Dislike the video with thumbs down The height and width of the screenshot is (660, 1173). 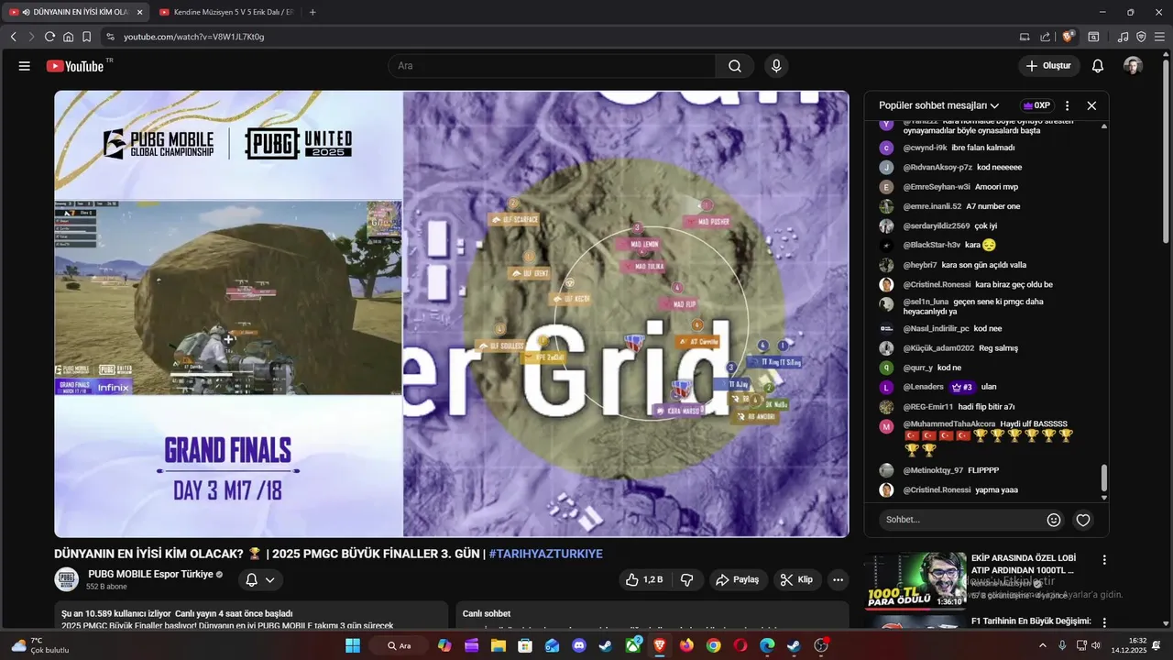pyautogui.click(x=686, y=579)
